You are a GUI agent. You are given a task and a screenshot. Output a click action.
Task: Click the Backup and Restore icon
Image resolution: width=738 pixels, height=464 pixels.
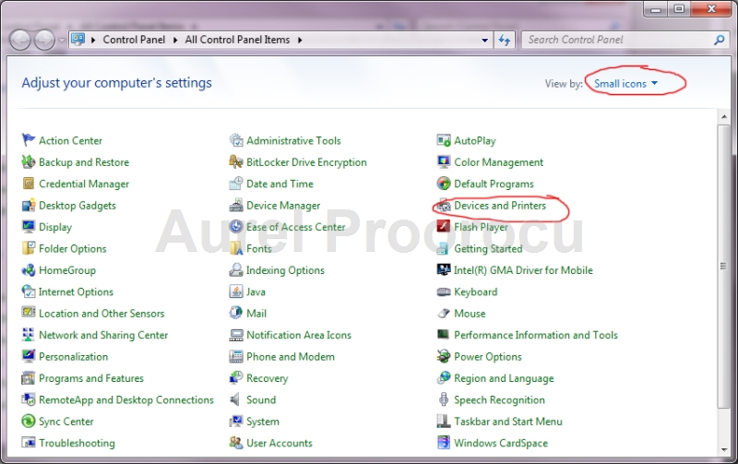29,161
